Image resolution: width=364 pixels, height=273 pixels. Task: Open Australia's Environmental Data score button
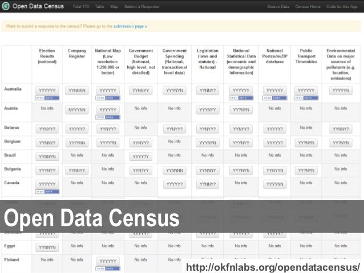[x=341, y=91]
